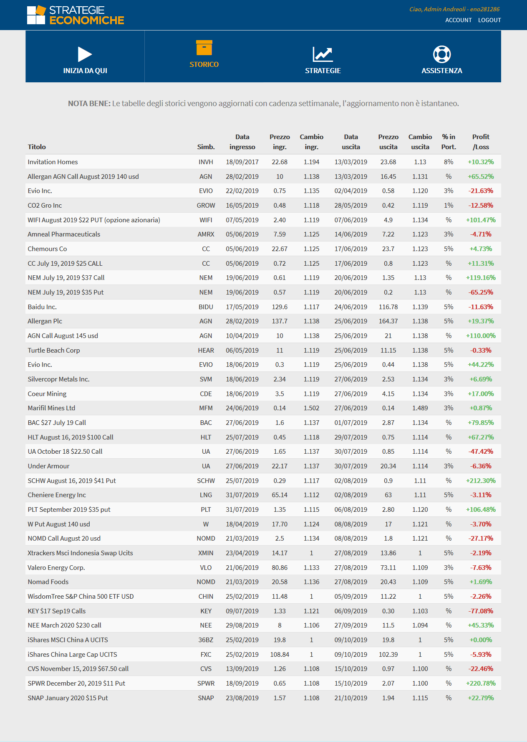Click the play icon above Inizia Da Qui

click(85, 54)
